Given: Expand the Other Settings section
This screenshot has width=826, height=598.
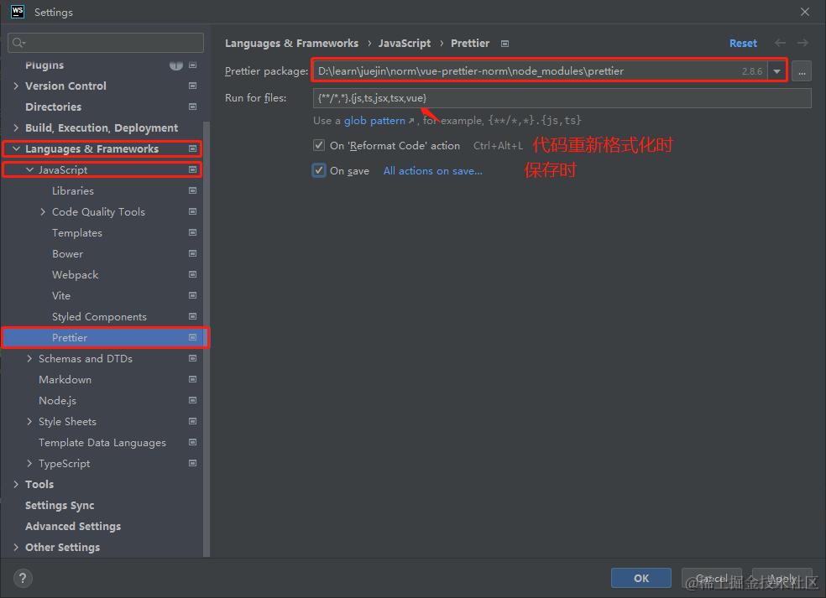Looking at the screenshot, I should [16, 548].
